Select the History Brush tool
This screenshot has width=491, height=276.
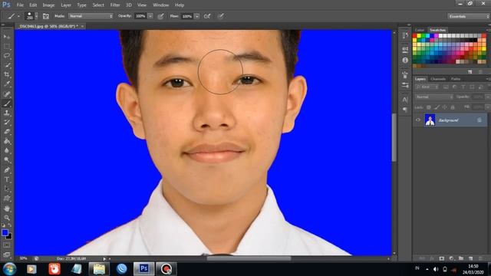(7, 122)
